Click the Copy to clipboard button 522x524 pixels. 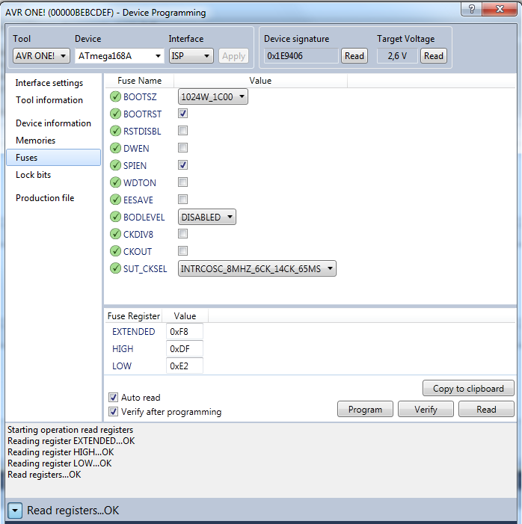click(468, 388)
